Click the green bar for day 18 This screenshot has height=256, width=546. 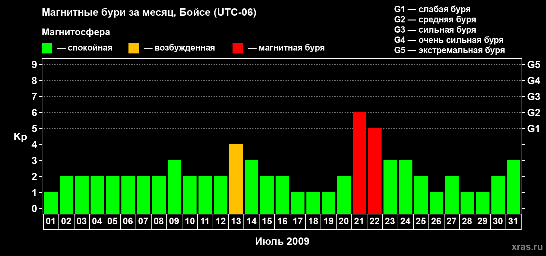[x=313, y=203]
